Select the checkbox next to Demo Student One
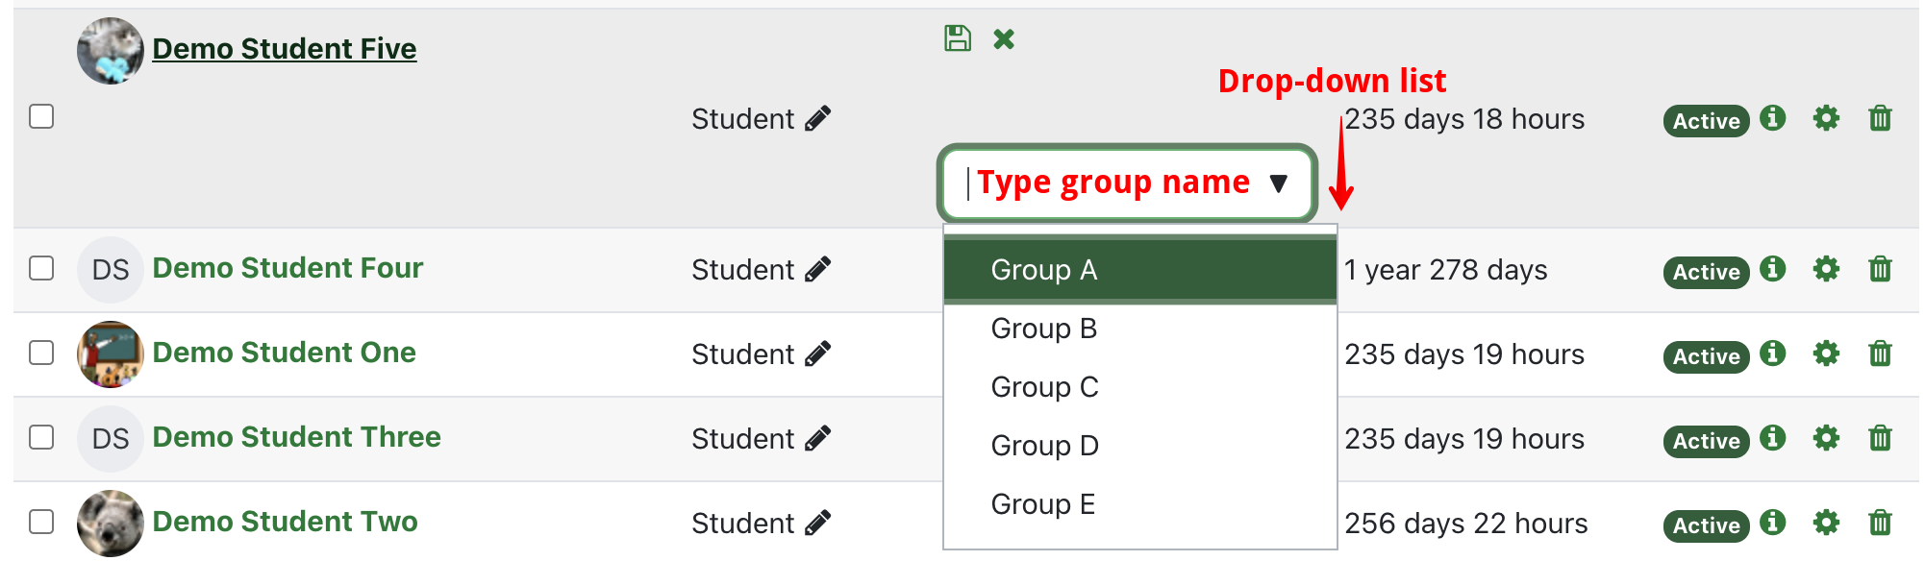 tap(41, 353)
